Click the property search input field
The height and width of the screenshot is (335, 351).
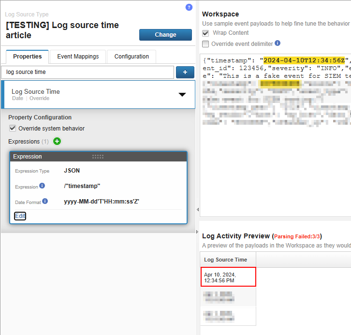(88, 72)
